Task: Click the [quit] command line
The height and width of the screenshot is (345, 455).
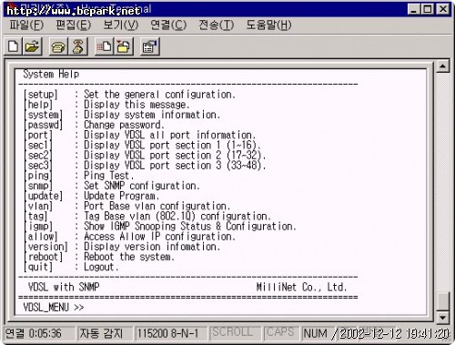Action: (71, 268)
